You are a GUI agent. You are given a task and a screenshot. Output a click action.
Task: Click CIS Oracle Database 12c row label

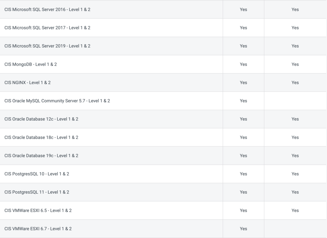pos(41,119)
